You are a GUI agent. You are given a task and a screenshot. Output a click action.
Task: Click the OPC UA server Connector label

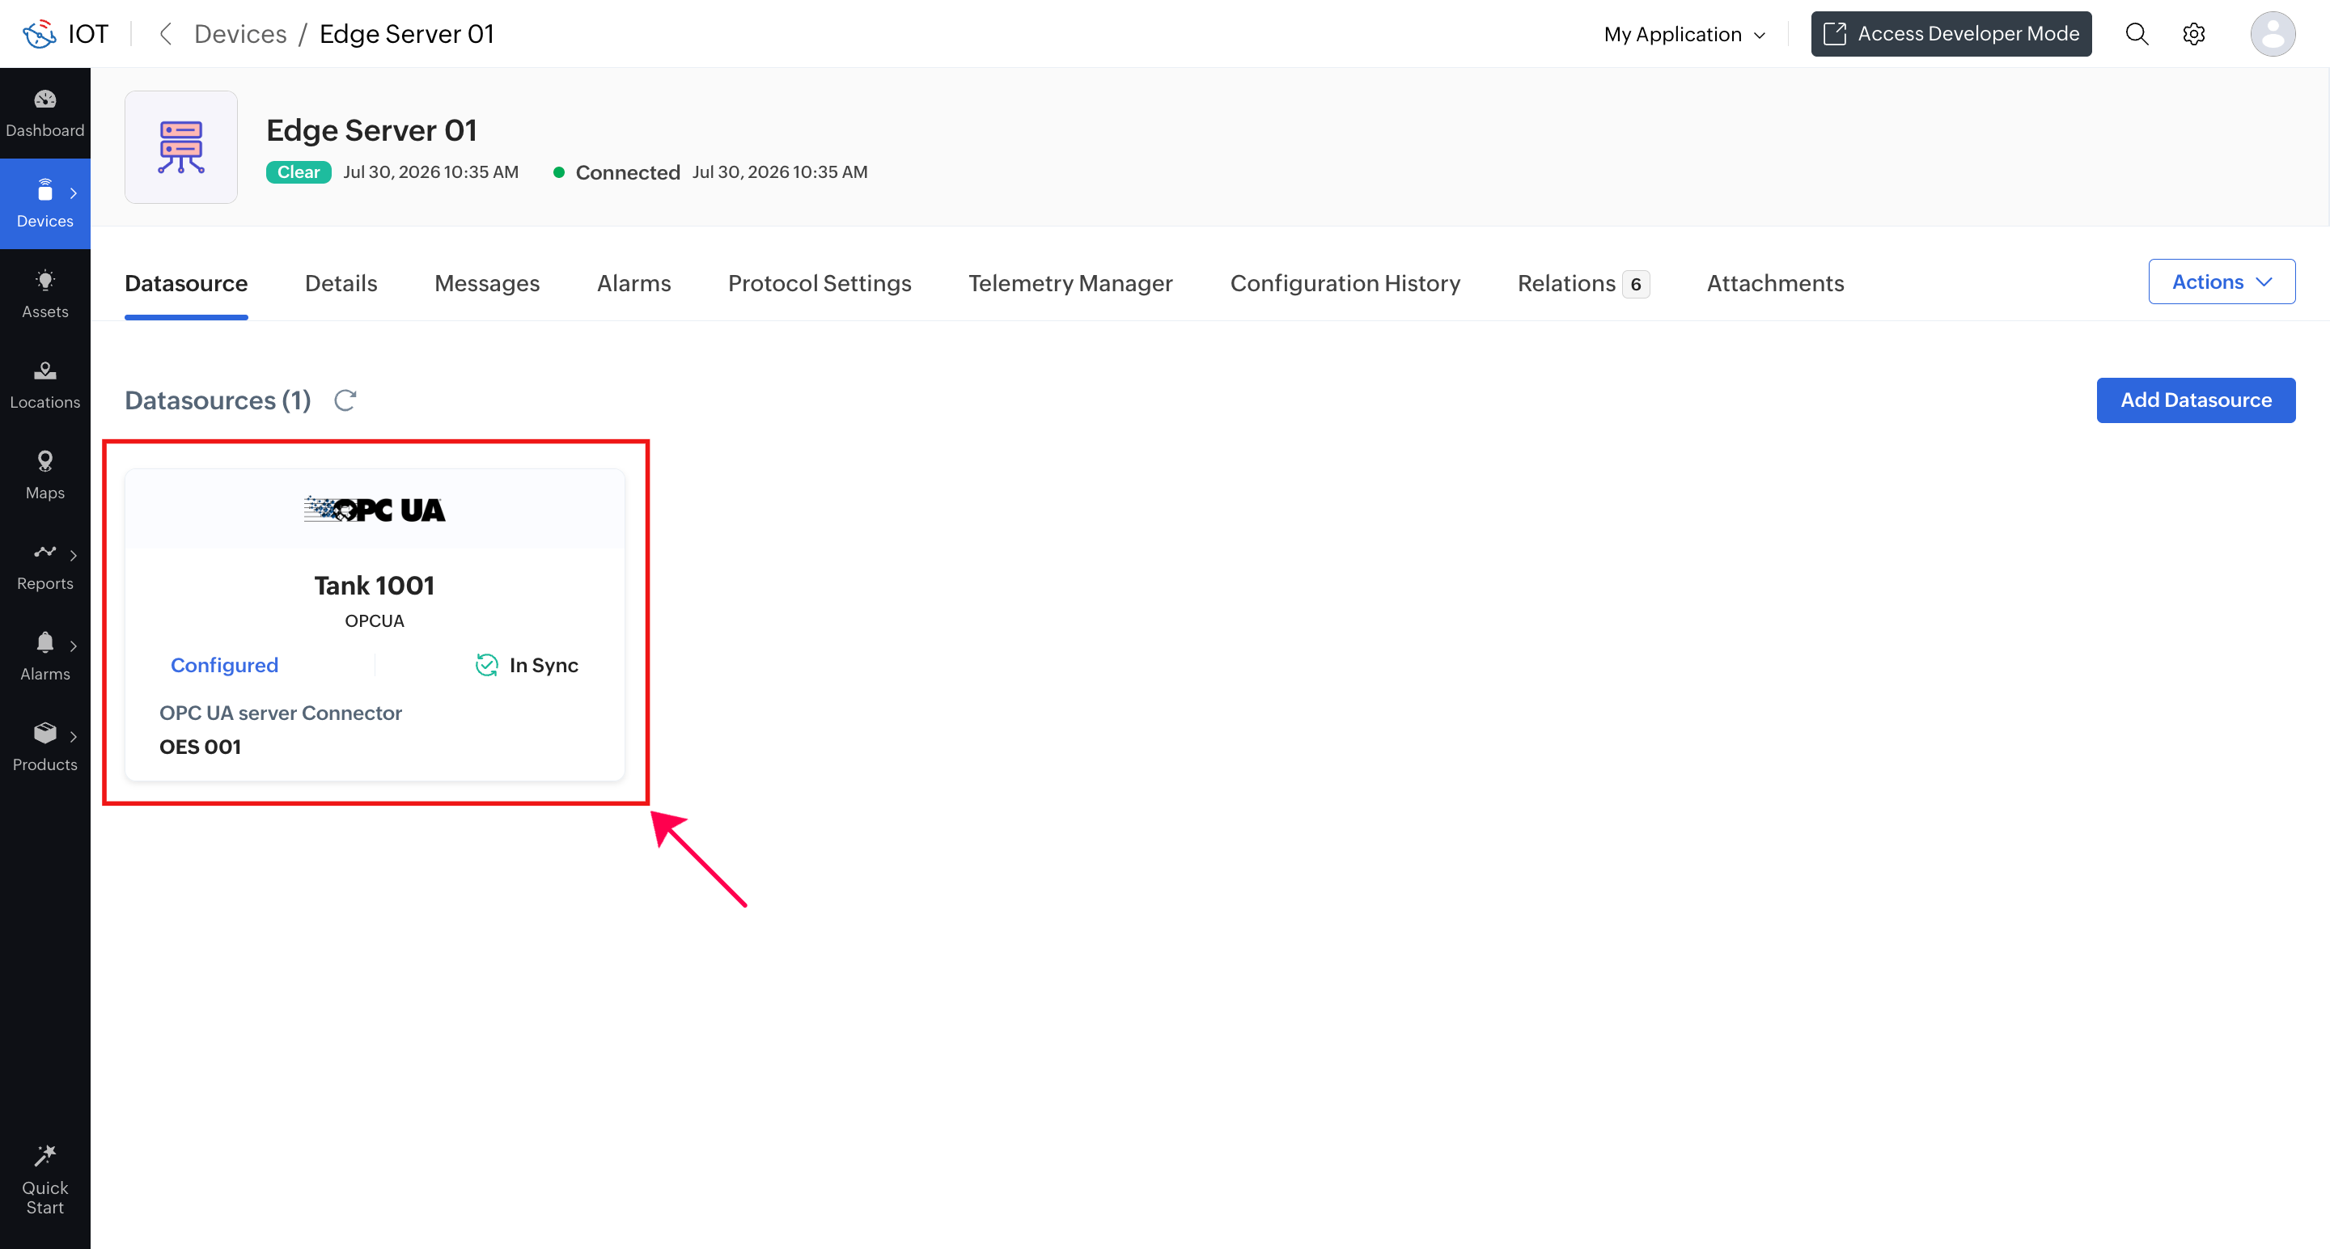tap(281, 713)
